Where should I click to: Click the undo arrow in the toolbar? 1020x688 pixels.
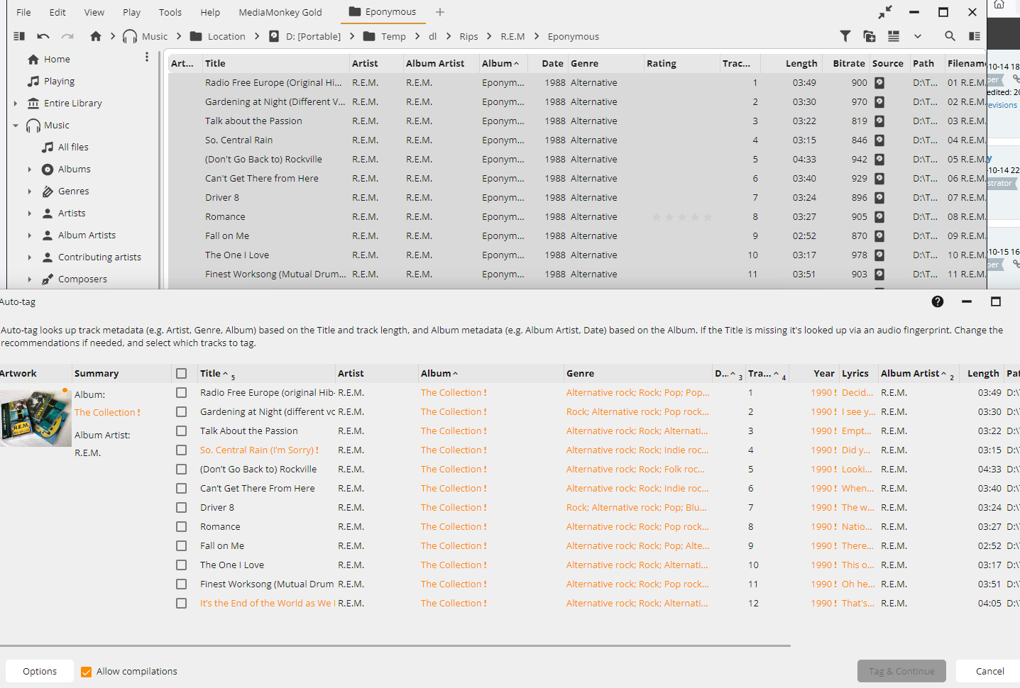[43, 36]
